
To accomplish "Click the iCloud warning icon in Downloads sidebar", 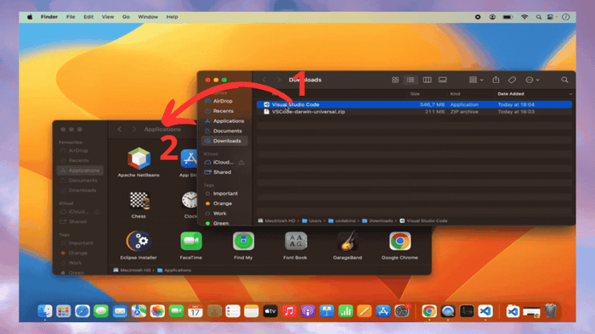I will pos(241,162).
